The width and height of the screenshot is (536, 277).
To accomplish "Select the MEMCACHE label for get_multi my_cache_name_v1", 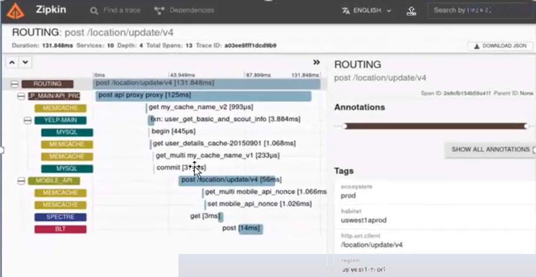I will click(67, 156).
